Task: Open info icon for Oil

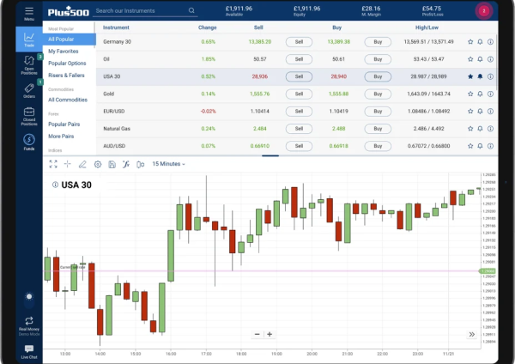Action: tap(490, 59)
